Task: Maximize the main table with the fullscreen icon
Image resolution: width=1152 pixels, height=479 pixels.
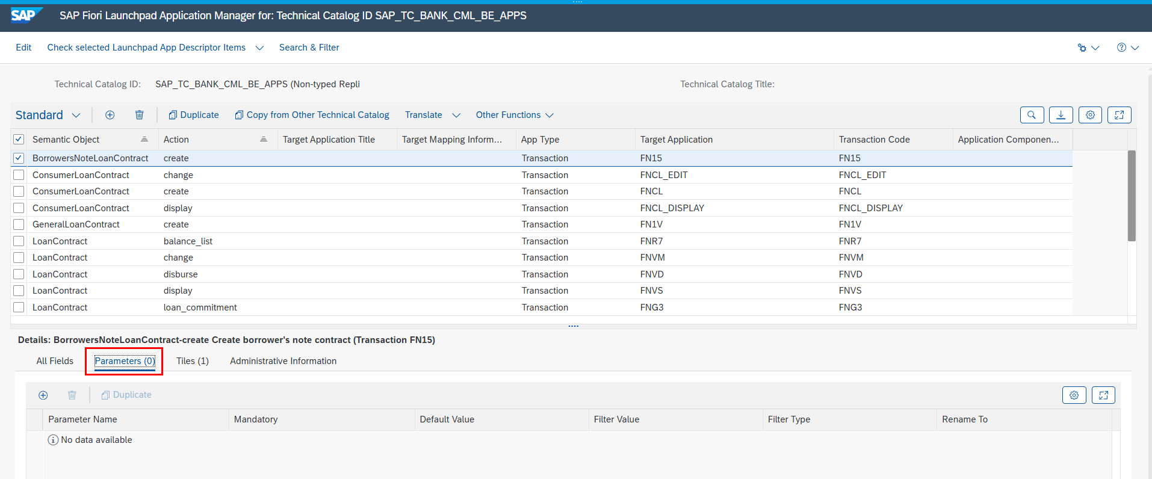Action: pos(1119,115)
